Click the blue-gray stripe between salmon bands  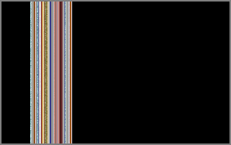click(x=57, y=72)
